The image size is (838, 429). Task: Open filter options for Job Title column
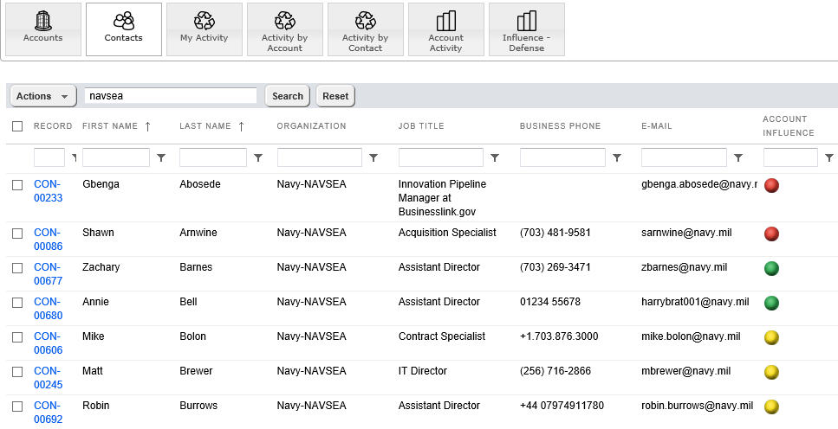coord(495,158)
